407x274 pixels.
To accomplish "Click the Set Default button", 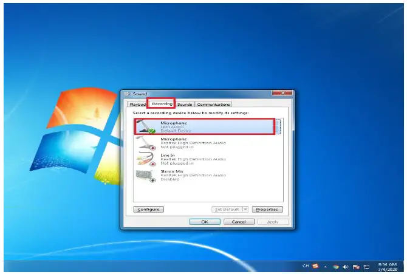I will 227,210.
